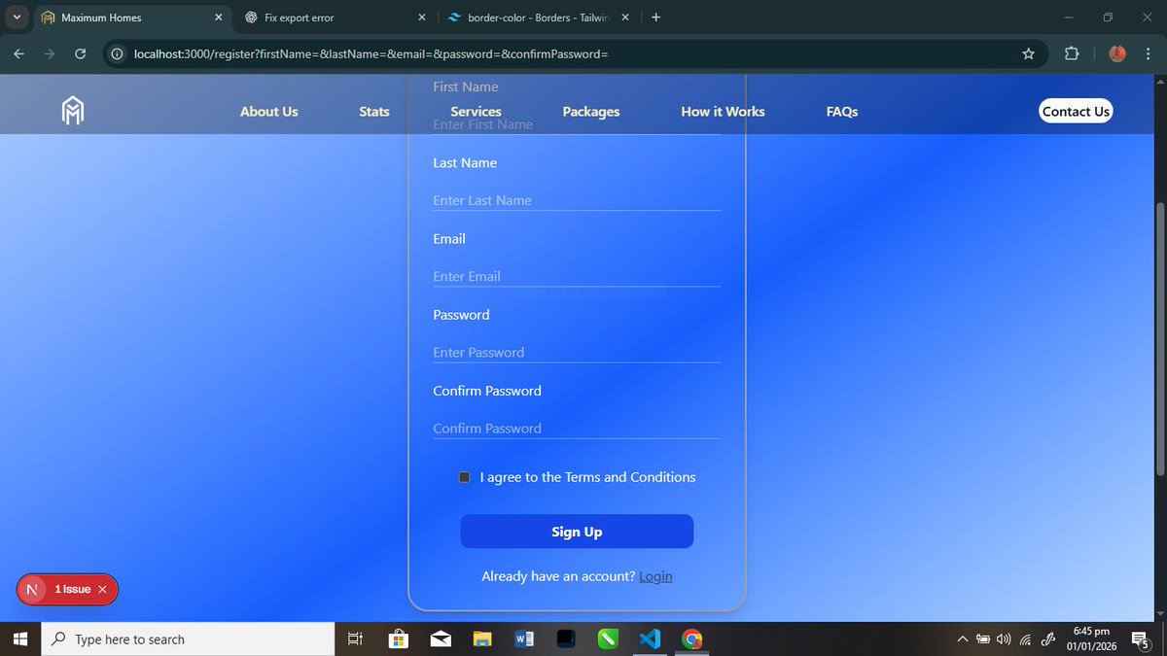This screenshot has width=1167, height=656.
Task: Go to the Stats section
Action: click(x=374, y=112)
